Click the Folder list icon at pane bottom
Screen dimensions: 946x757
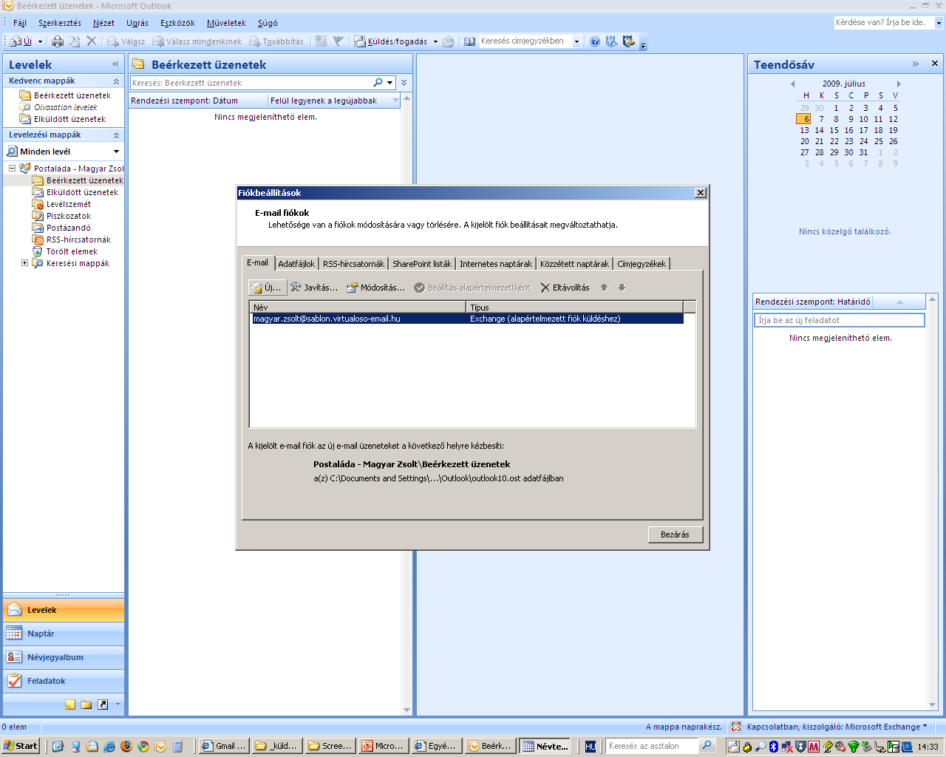[x=86, y=705]
